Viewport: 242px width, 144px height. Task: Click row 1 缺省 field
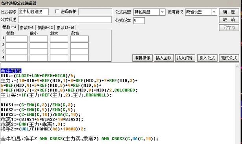click(x=79, y=39)
